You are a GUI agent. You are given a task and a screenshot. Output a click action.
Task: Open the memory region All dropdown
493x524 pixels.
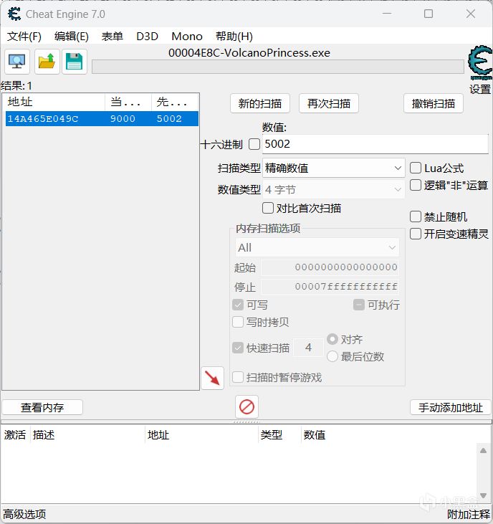tap(317, 247)
